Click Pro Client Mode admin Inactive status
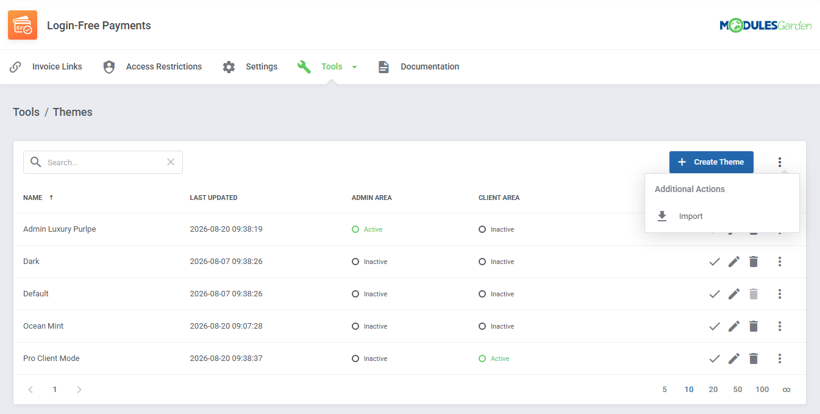Screen dimensions: 820x414 369,359
